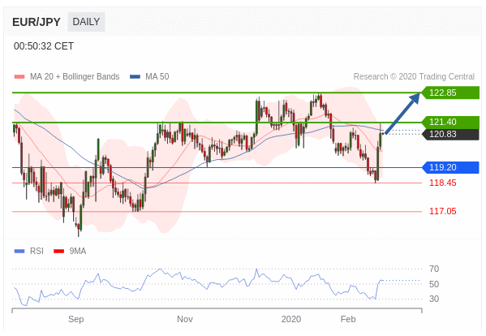The image size is (486, 336).
Task: Click the Nov label on time axis
Action: [x=185, y=319]
